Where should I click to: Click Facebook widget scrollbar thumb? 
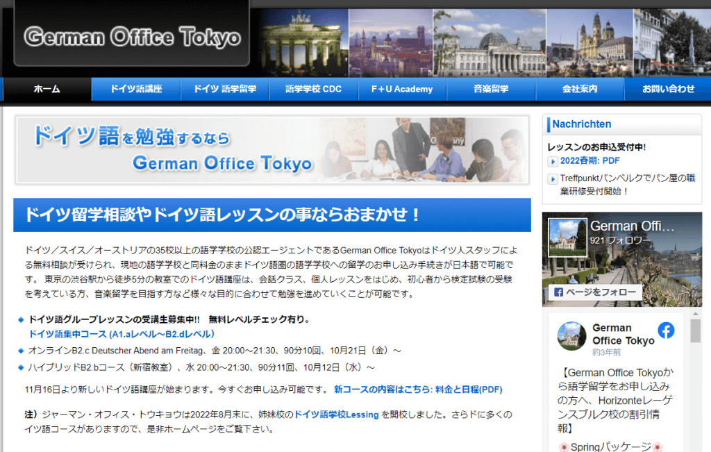[695, 330]
